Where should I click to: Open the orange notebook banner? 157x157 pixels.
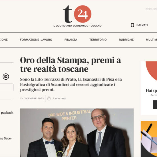[149, 139]
